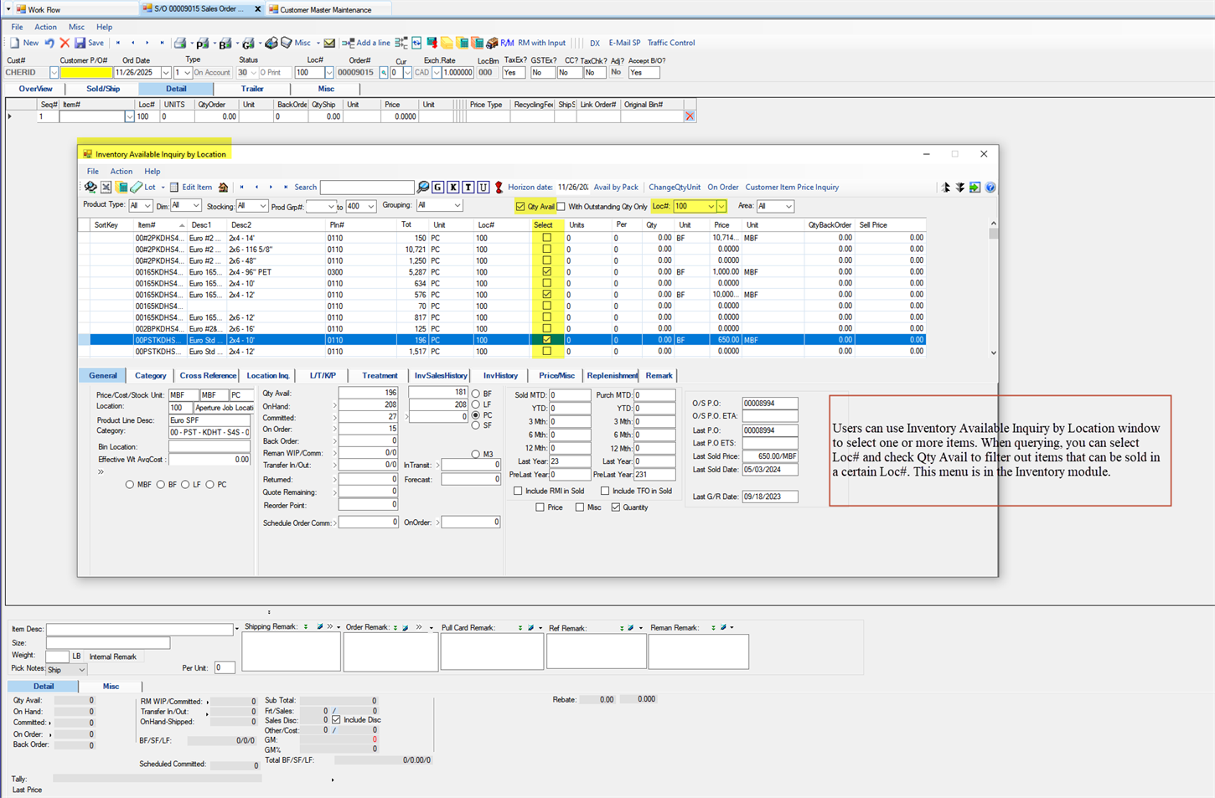Image resolution: width=1215 pixels, height=798 pixels.
Task: Click the item grid vertical scrollbar down arrow
Action: click(994, 353)
